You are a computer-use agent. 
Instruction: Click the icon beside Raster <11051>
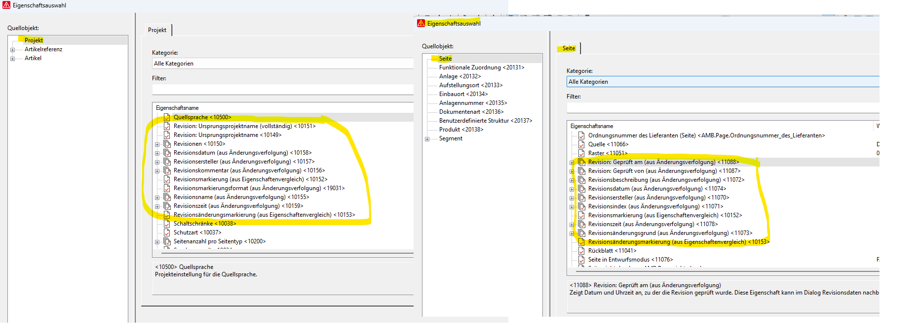click(x=581, y=153)
